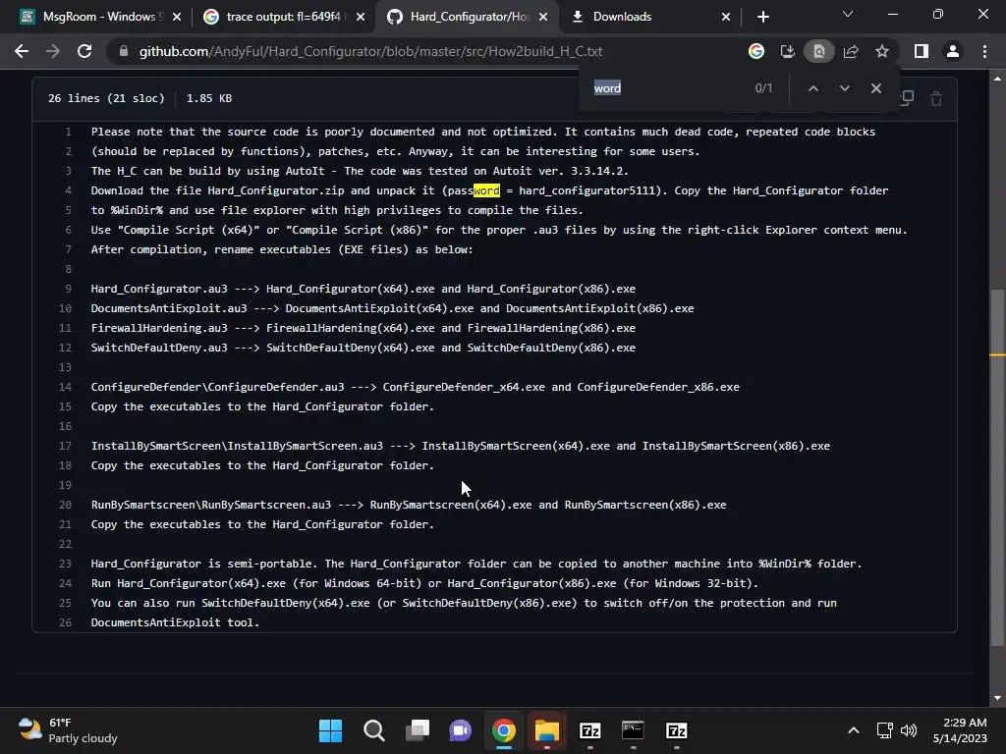Switch to the Downloads tab

click(622, 17)
